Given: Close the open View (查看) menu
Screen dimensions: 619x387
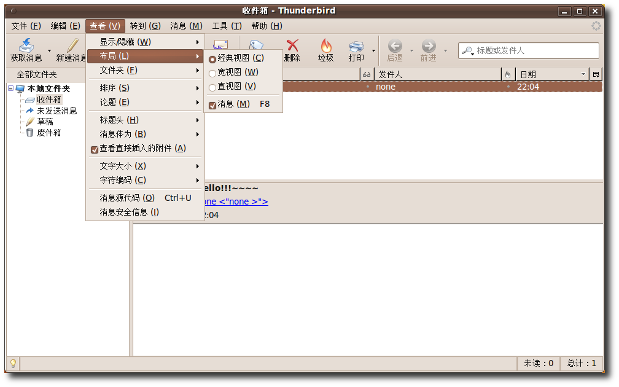Looking at the screenshot, I should (105, 26).
